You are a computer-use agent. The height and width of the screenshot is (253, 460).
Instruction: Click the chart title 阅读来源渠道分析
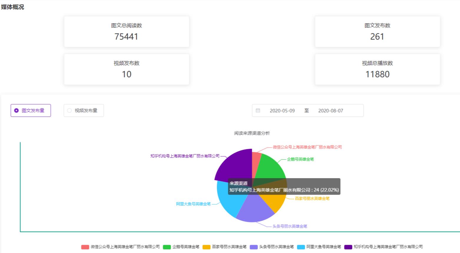click(x=252, y=133)
